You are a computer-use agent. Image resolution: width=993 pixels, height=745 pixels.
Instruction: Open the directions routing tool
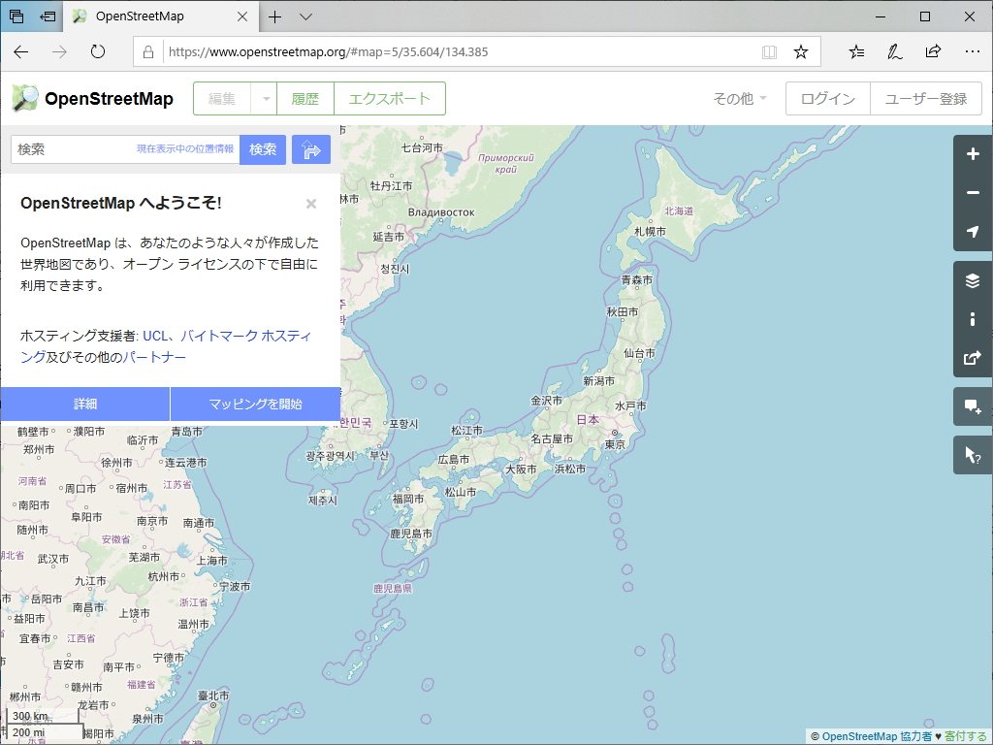coord(311,149)
